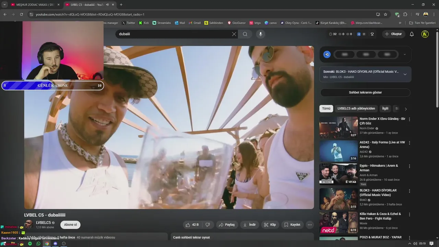Expand the Sonraki mix playlist panel
The height and width of the screenshot is (247, 439).
pyautogui.click(x=405, y=74)
